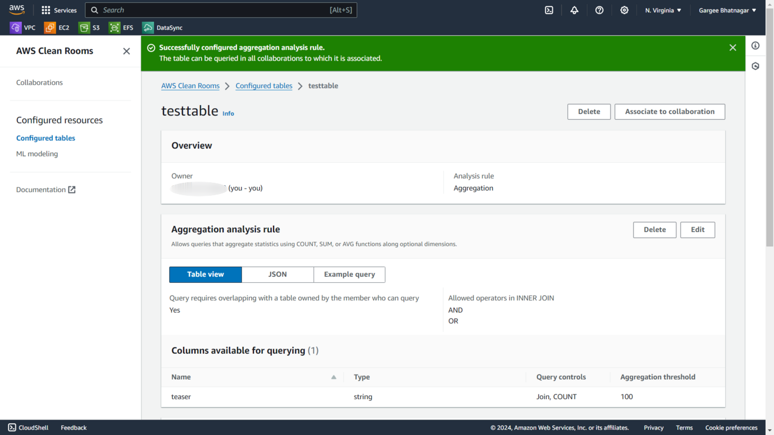Click the Query controls column header
Screen dimensions: 774x435
(x=561, y=377)
